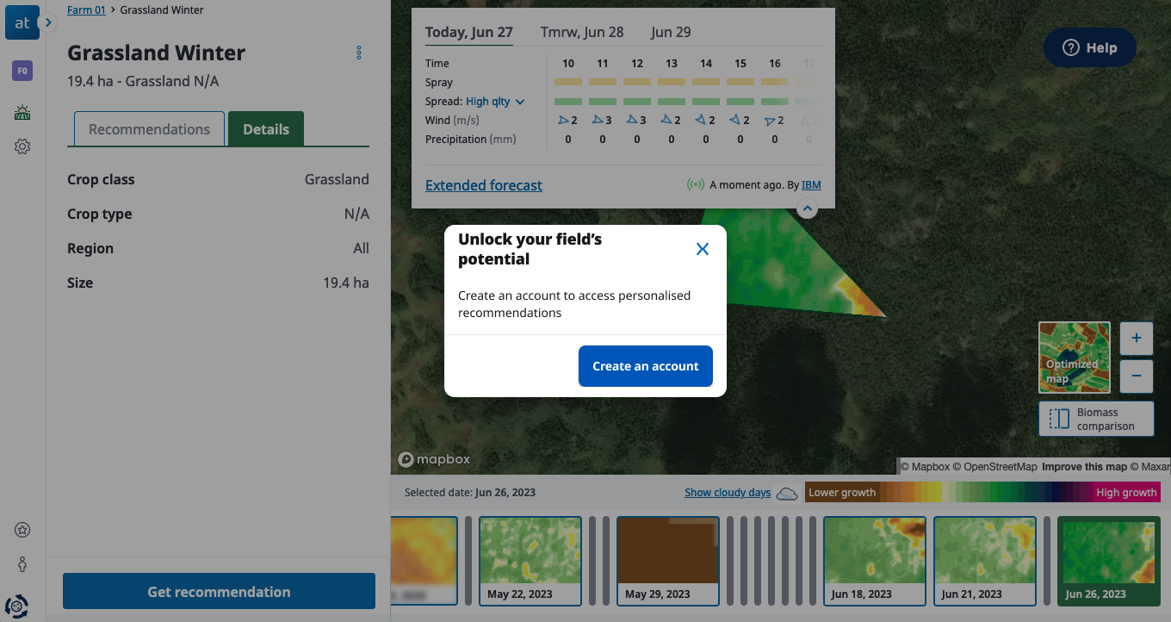Click the user profile icon in the sidebar
Screen dimensions: 1171x622
(x=22, y=564)
